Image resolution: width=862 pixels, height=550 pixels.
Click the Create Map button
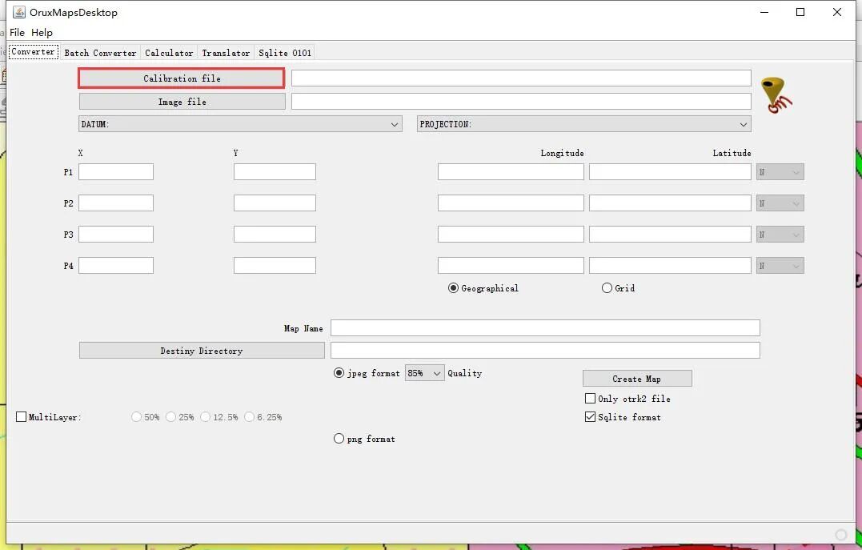point(637,379)
